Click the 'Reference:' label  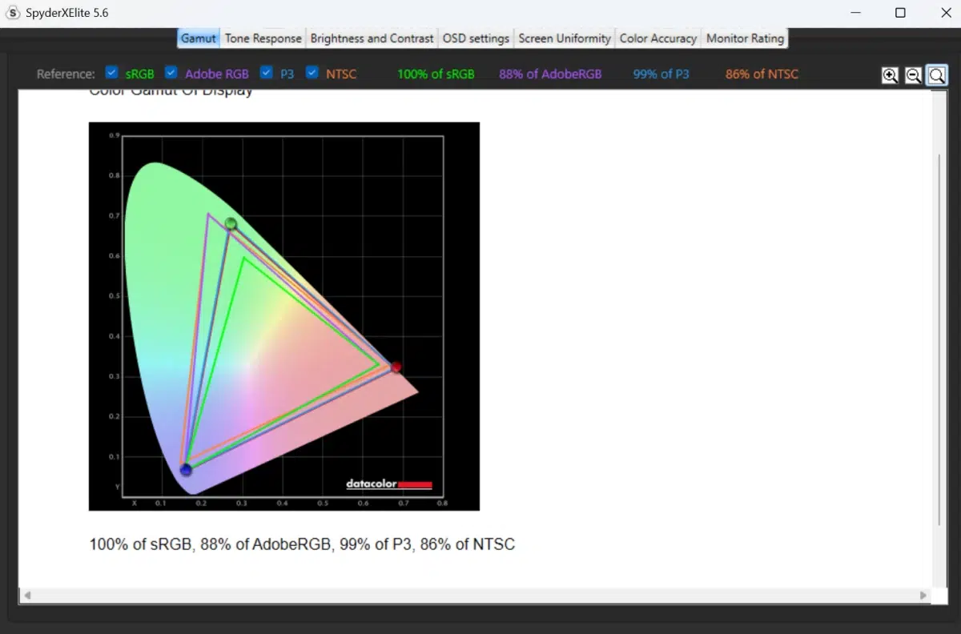(x=66, y=74)
